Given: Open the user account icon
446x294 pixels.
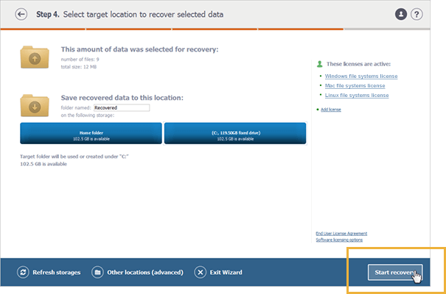Looking at the screenshot, I should coord(401,14).
